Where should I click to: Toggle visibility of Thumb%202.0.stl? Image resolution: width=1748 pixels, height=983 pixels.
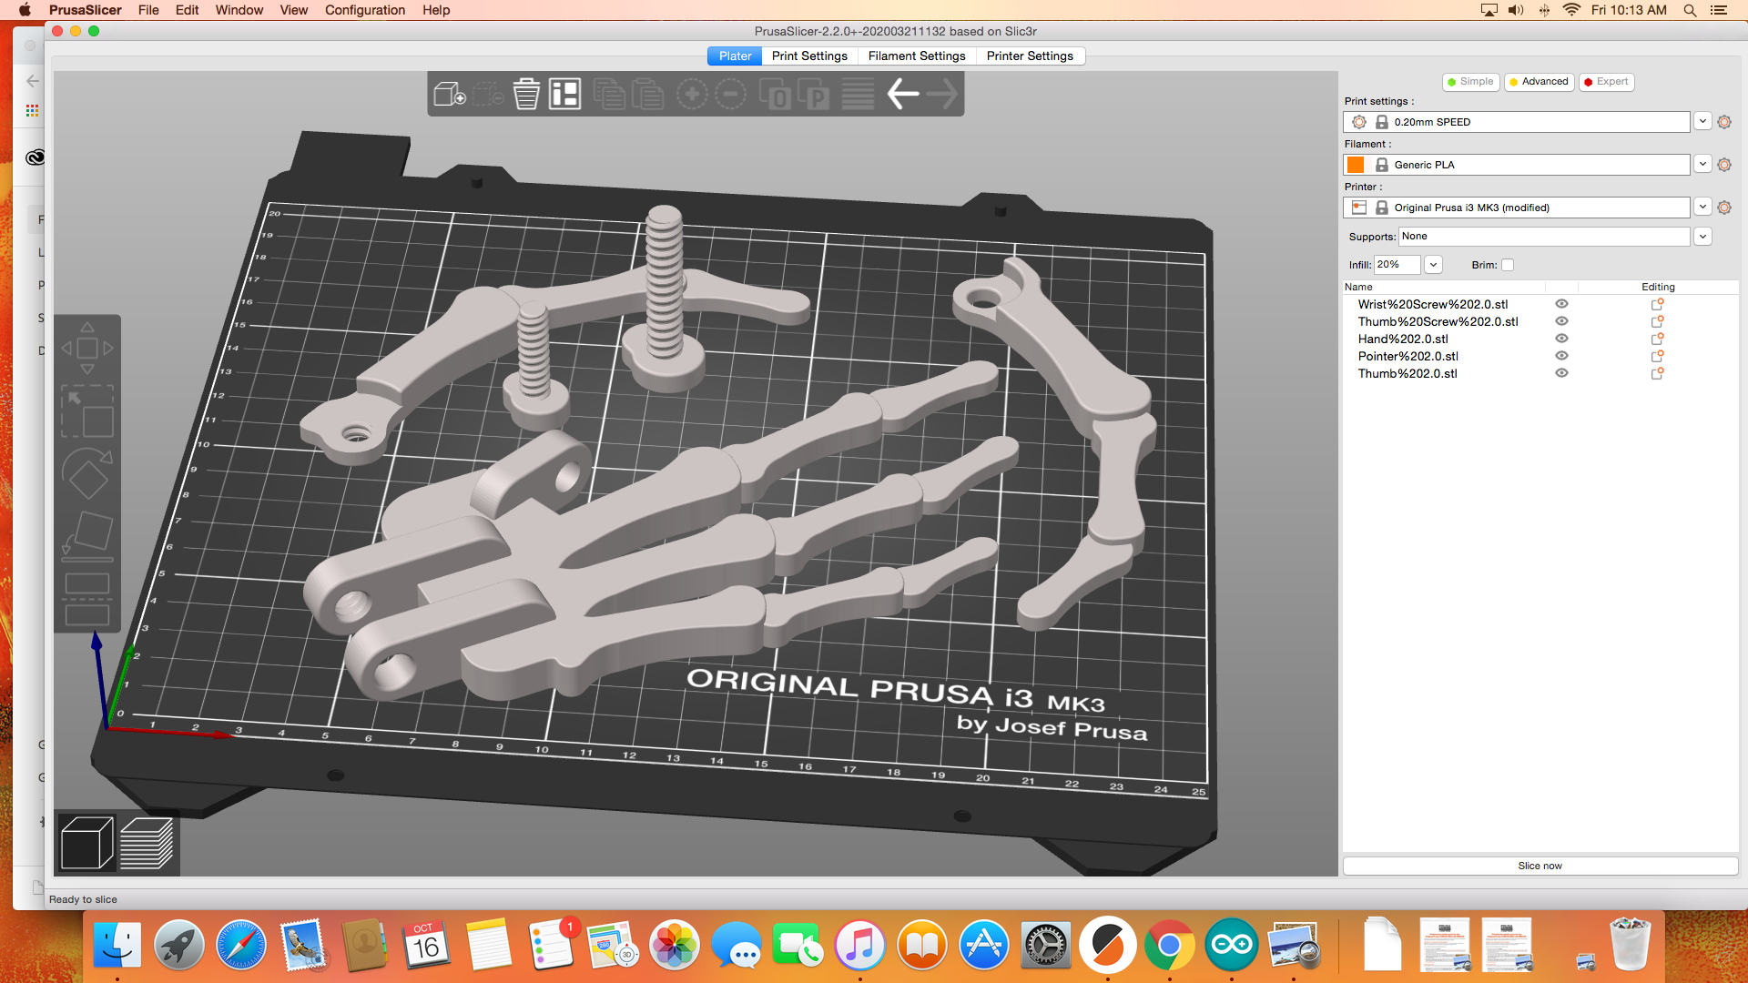[1561, 373]
